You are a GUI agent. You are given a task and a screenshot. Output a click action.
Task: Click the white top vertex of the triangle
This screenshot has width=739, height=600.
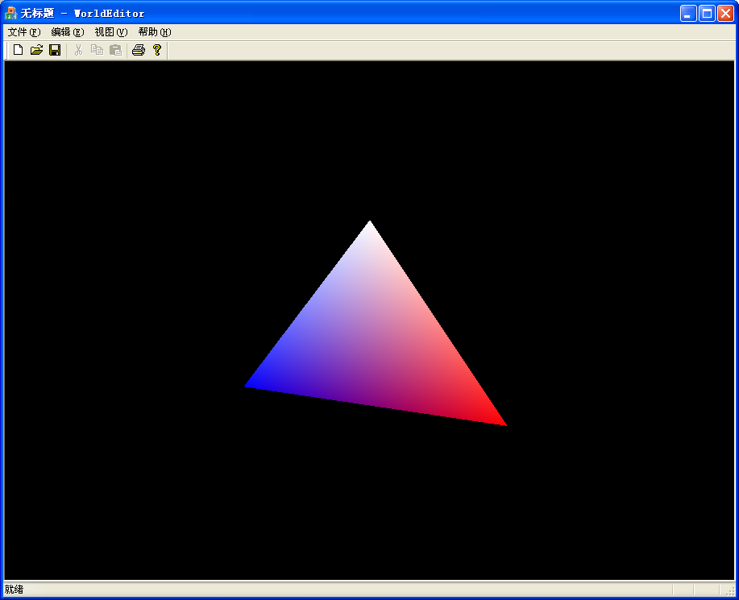[x=370, y=226]
